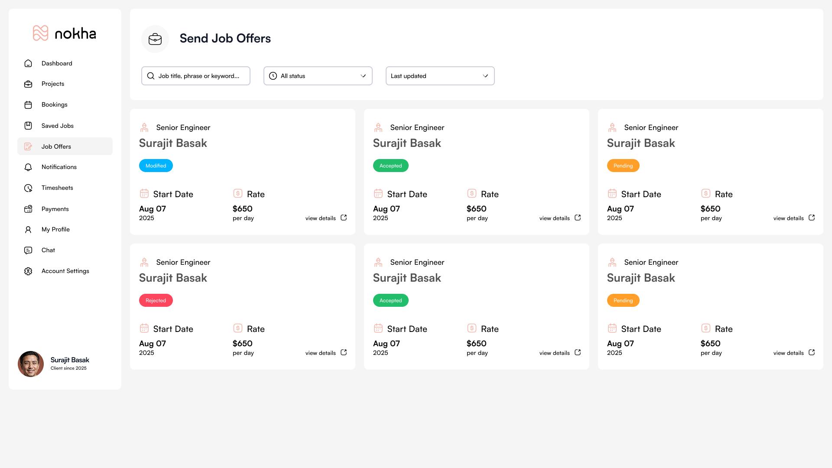Click Surajit Basak's profile photo

31,364
